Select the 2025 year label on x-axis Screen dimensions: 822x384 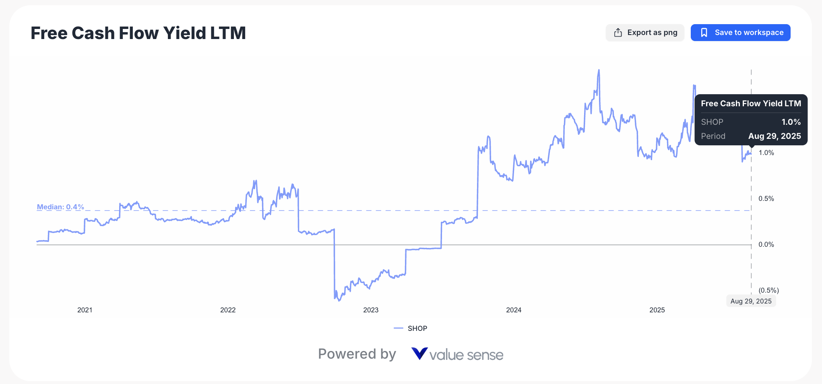657,310
